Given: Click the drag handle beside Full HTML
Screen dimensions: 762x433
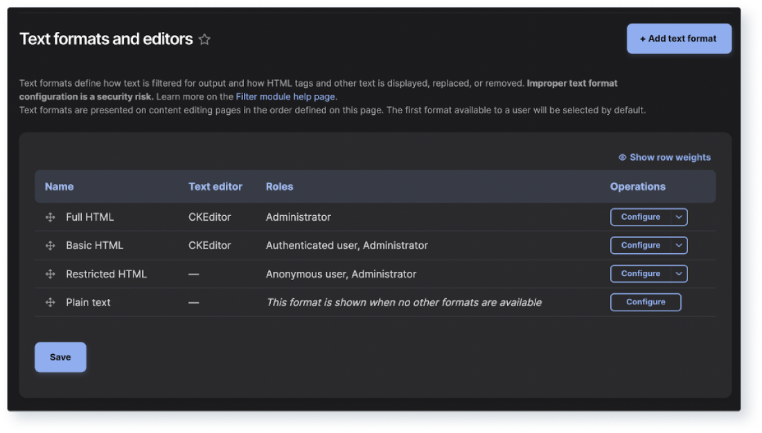Looking at the screenshot, I should pos(49,217).
